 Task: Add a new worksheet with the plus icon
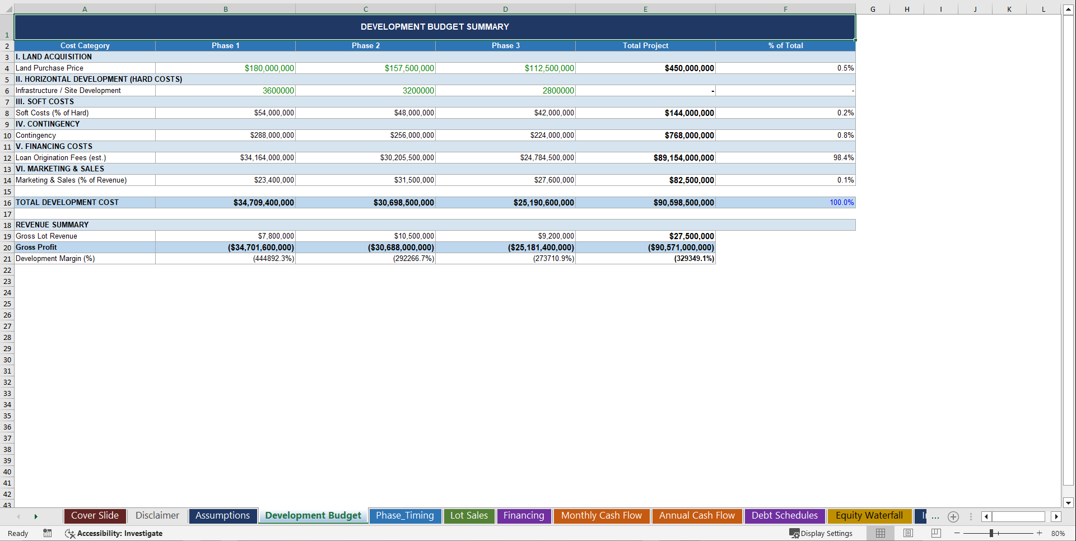953,517
